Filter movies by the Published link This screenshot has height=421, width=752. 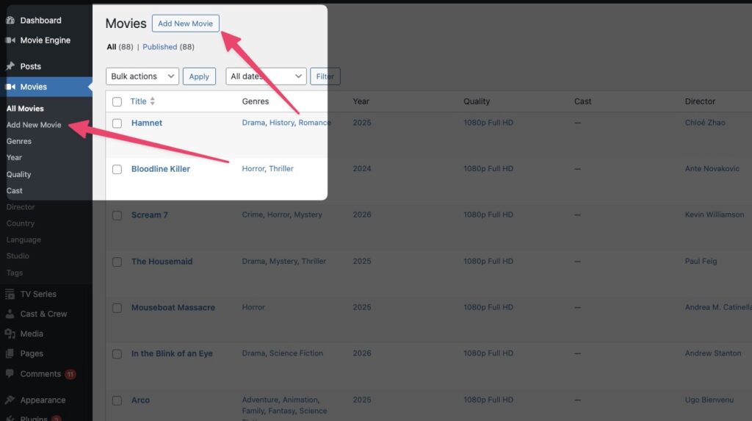click(x=159, y=47)
